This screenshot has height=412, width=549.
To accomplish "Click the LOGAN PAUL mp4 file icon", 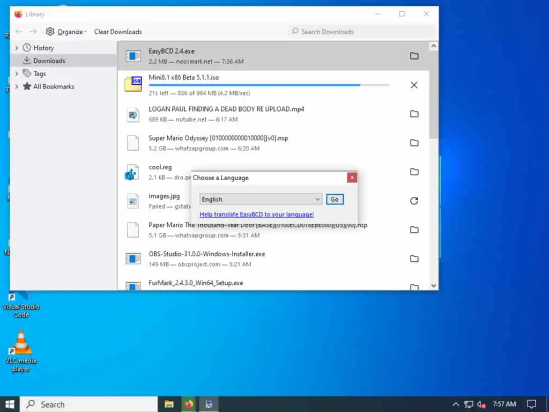I will [x=133, y=115].
